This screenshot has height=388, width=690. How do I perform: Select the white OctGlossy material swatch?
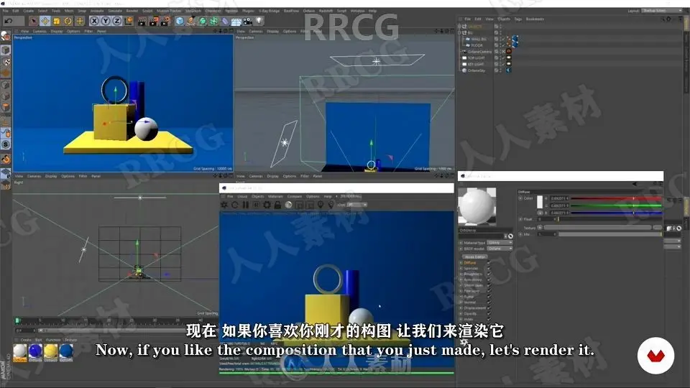[x=20, y=352]
